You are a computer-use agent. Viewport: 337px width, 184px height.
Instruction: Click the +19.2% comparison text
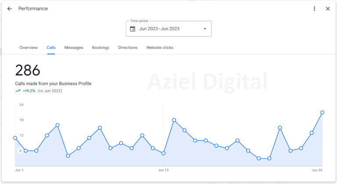(29, 91)
